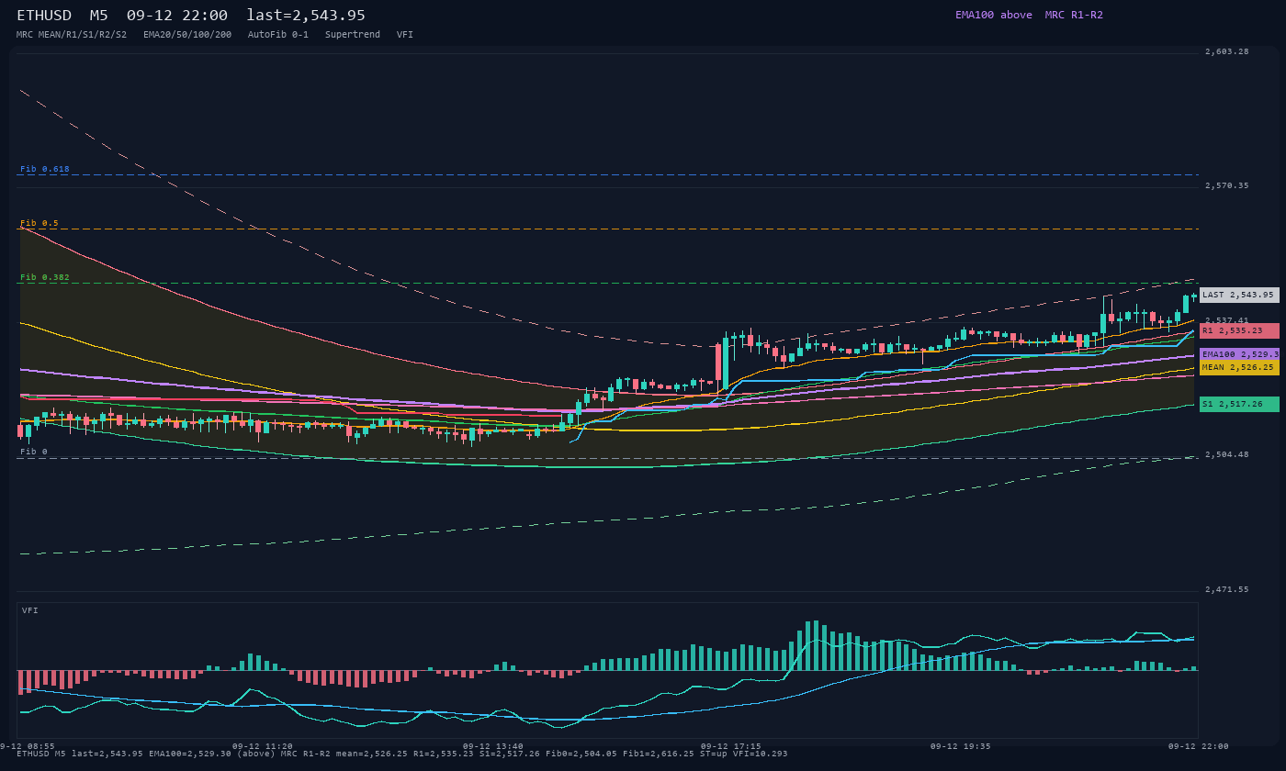
Task: Click the 2,603.28 price axis label
Action: tap(1227, 51)
